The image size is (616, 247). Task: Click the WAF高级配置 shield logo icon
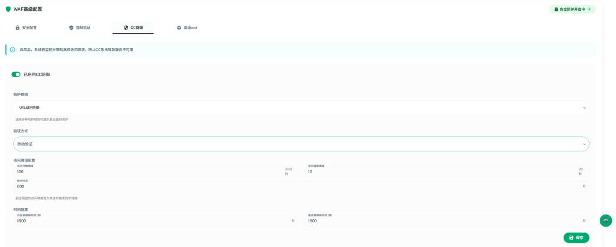click(8, 9)
